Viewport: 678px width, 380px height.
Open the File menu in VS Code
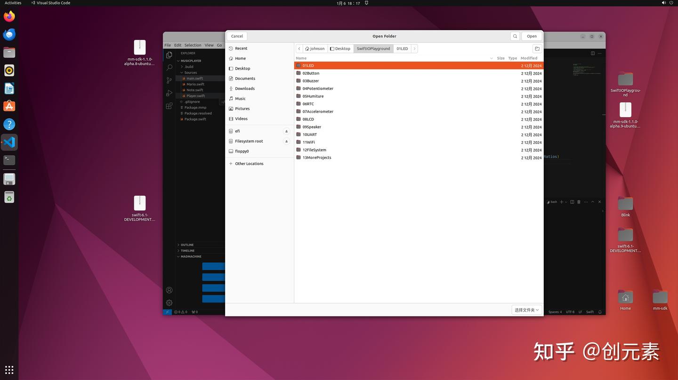[168, 45]
